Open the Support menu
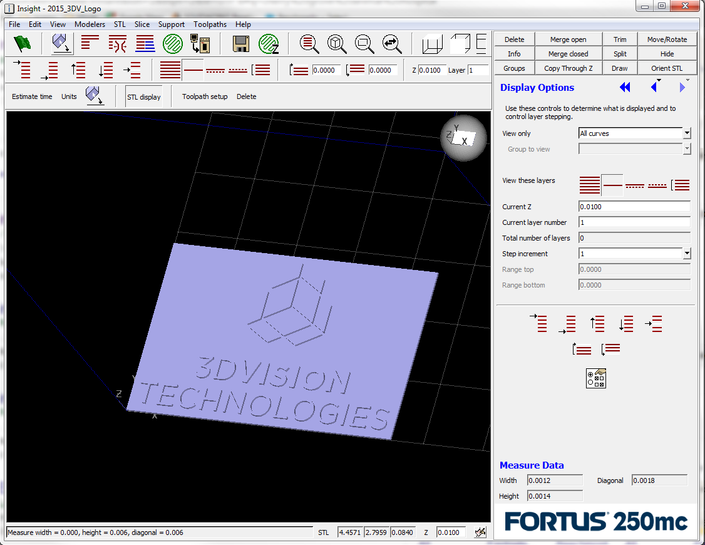Screen dimensions: 705x545 pyautogui.click(x=172, y=24)
